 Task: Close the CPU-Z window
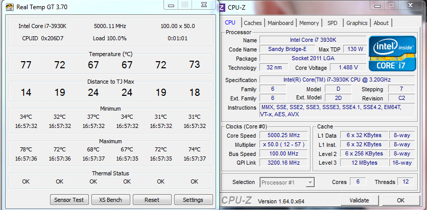pyautogui.click(x=410, y=5)
